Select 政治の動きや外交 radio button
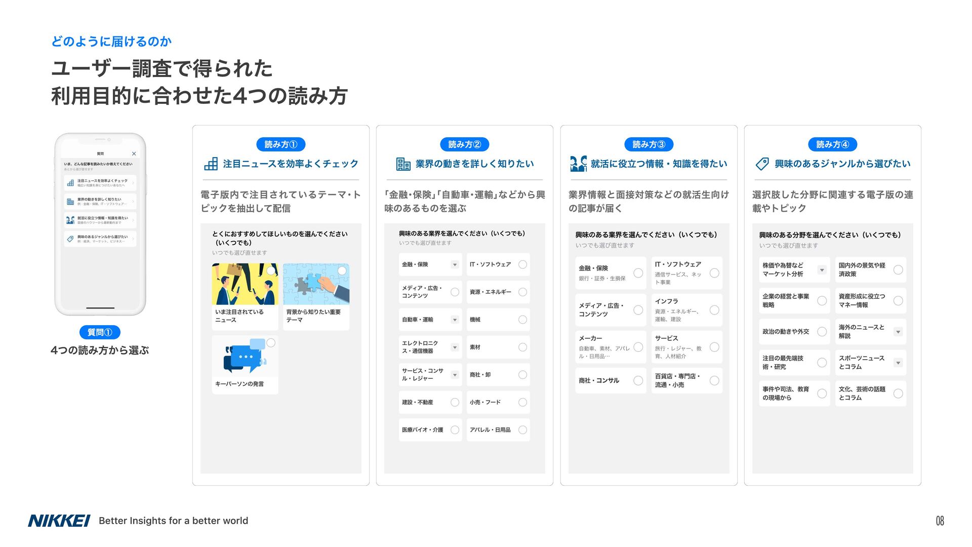Screen dimensions: 972x547 pos(822,332)
